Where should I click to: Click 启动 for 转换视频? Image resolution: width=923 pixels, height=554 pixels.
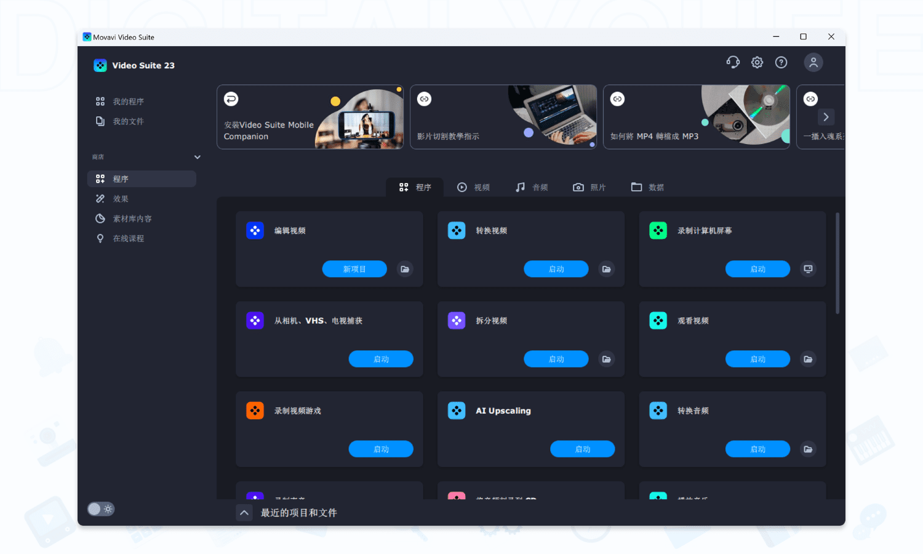[556, 269]
